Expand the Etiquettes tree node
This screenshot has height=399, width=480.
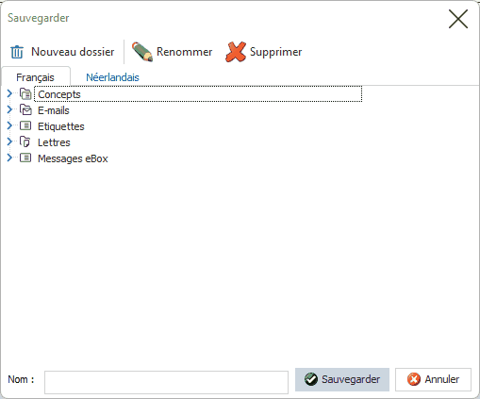tap(9, 125)
